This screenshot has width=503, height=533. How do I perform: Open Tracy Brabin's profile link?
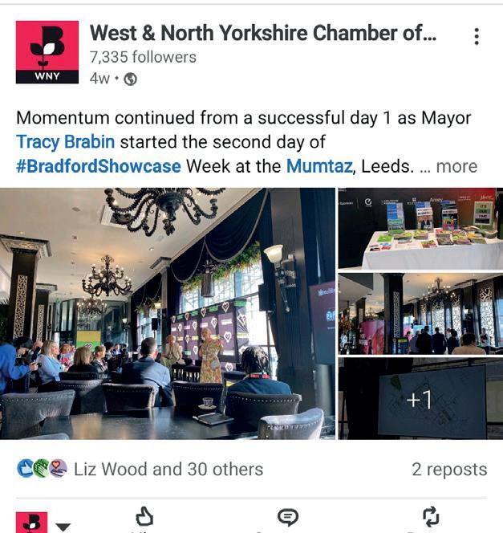[65, 142]
